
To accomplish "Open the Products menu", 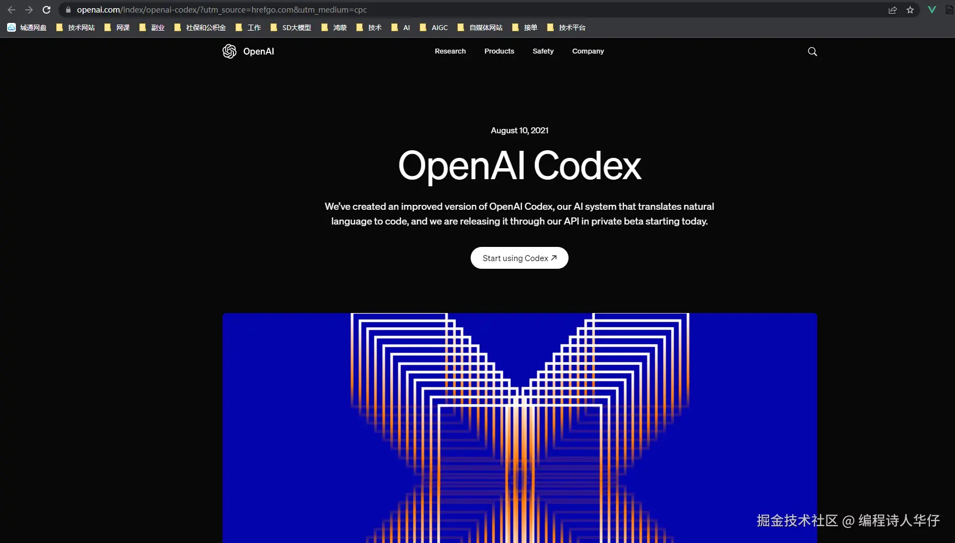I will click(x=499, y=51).
